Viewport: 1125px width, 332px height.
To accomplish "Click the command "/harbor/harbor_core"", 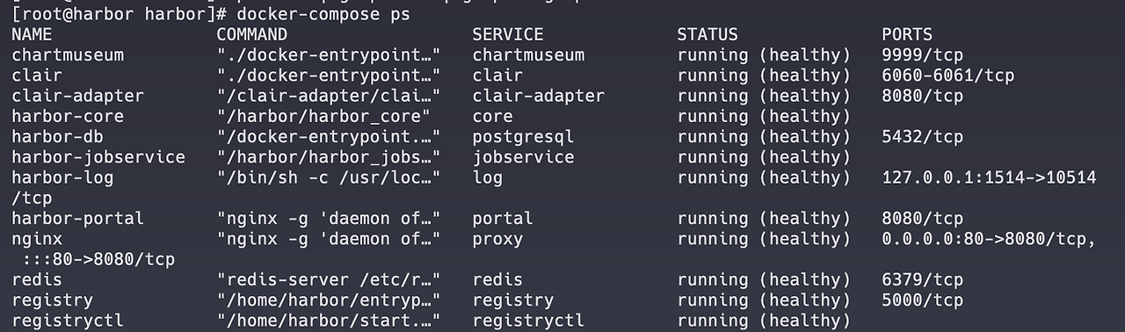I will tap(323, 116).
